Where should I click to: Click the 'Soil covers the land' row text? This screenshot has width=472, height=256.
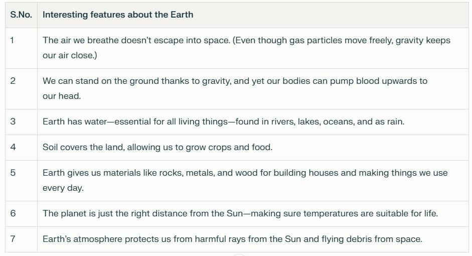click(x=157, y=147)
